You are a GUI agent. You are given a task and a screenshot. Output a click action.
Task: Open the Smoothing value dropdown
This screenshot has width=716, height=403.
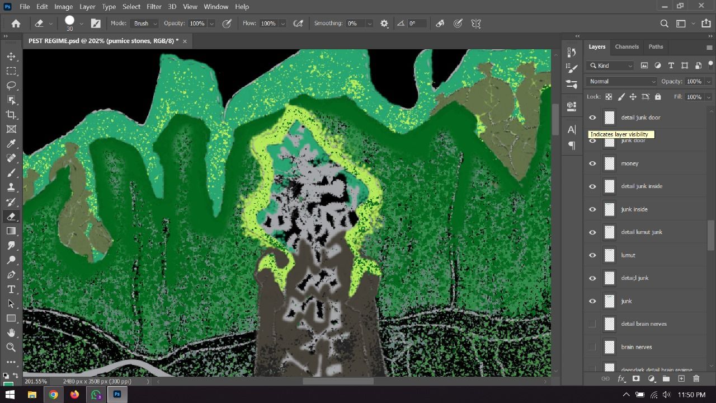click(x=369, y=24)
